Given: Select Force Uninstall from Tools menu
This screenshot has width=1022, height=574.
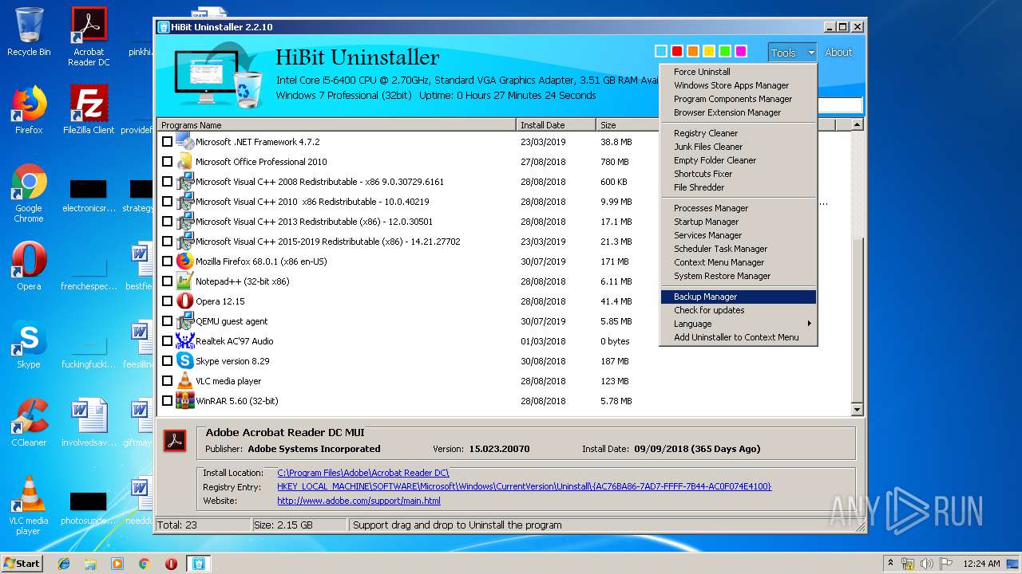Looking at the screenshot, I should [x=739, y=71].
